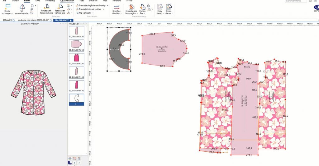Image resolution: width=319 pixels, height=166 pixels.
Task: Expand Translate internal entities dropdown
Action: click(103, 9)
